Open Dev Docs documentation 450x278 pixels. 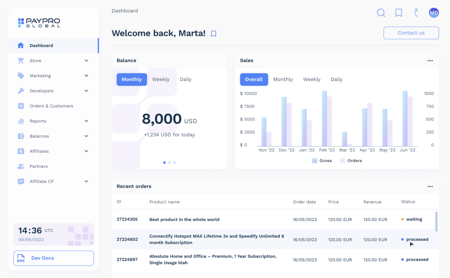(x=53, y=258)
